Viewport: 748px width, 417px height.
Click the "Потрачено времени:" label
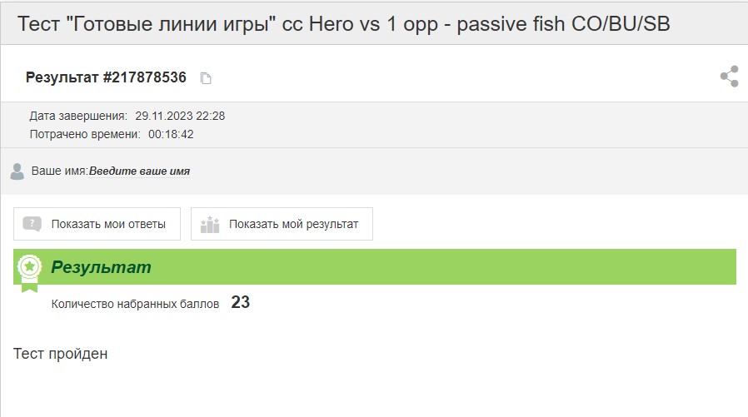click(x=85, y=134)
